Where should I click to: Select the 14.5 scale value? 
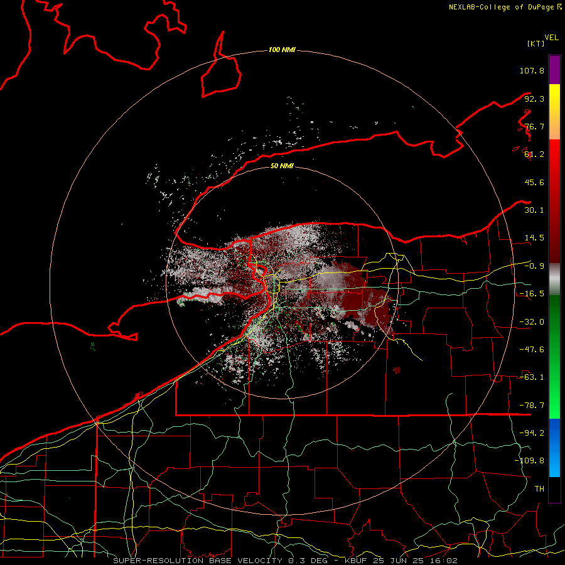(534, 238)
